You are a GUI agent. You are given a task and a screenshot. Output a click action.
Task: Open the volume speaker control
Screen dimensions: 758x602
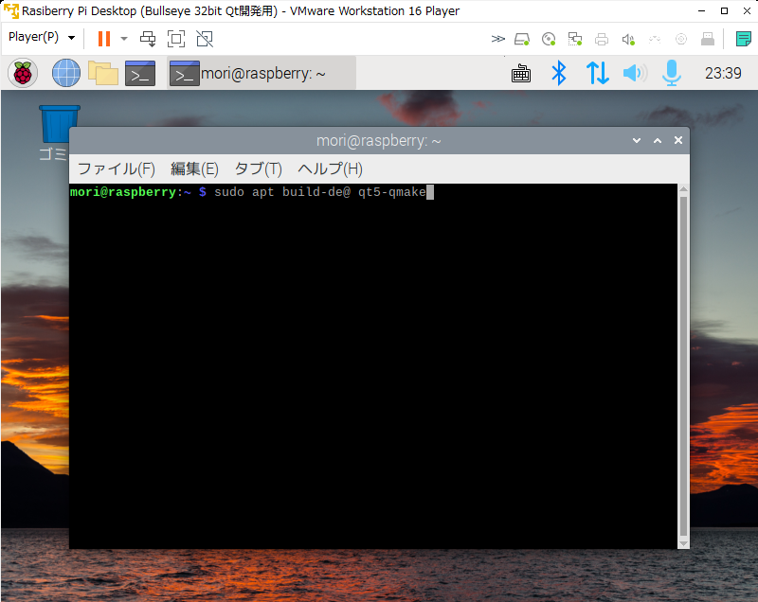click(635, 74)
